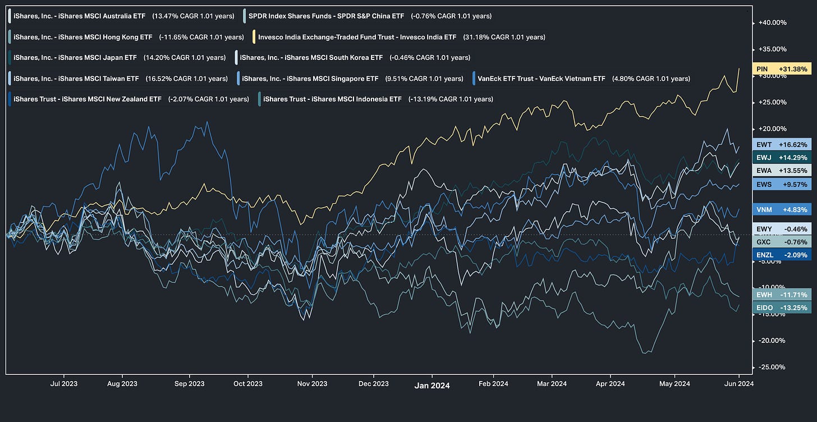Viewport: 817px width, 422px height.
Task: Click the Nov 2023 date axis label
Action: pos(311,384)
